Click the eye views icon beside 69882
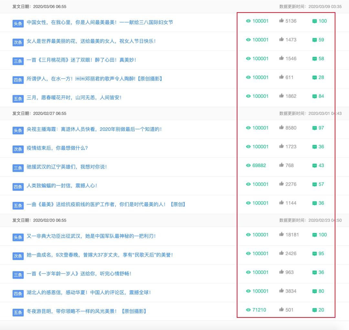Image resolution: width=349 pixels, height=330 pixels. (248, 165)
